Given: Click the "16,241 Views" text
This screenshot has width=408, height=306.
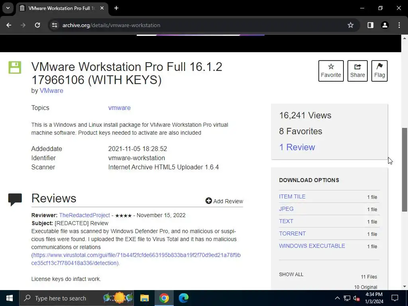Looking at the screenshot, I should 305,115.
